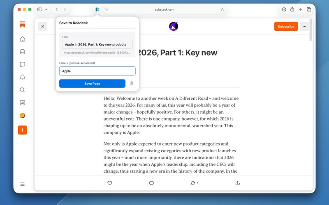Edit the Title field in Readeck popup

pos(97,44)
